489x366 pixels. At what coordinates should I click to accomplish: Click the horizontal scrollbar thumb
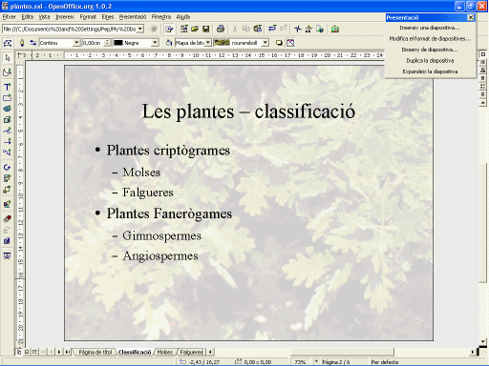tap(342, 352)
